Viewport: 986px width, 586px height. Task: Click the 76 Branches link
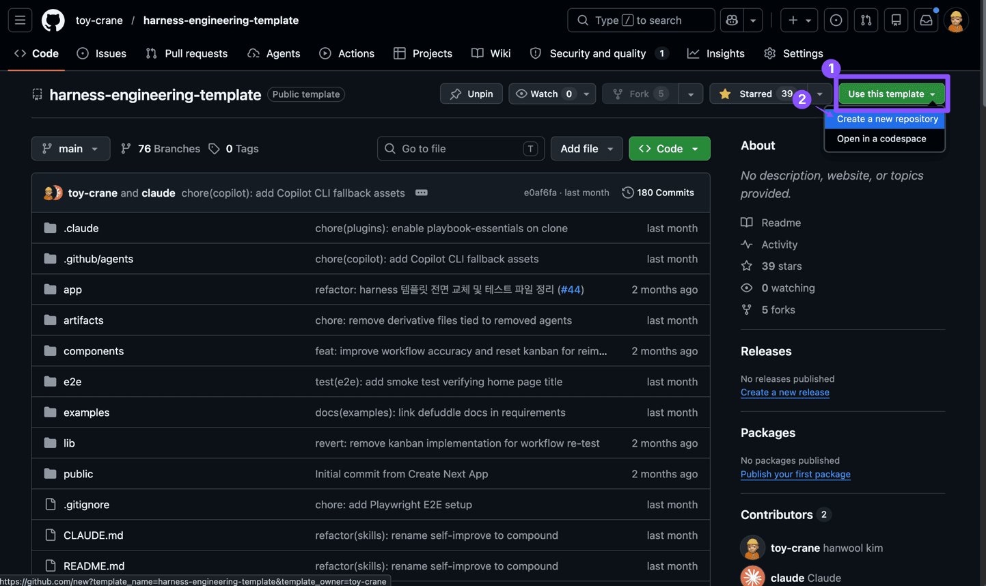(x=161, y=148)
